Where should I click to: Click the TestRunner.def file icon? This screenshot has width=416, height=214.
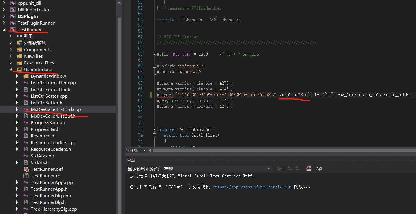click(x=26, y=169)
